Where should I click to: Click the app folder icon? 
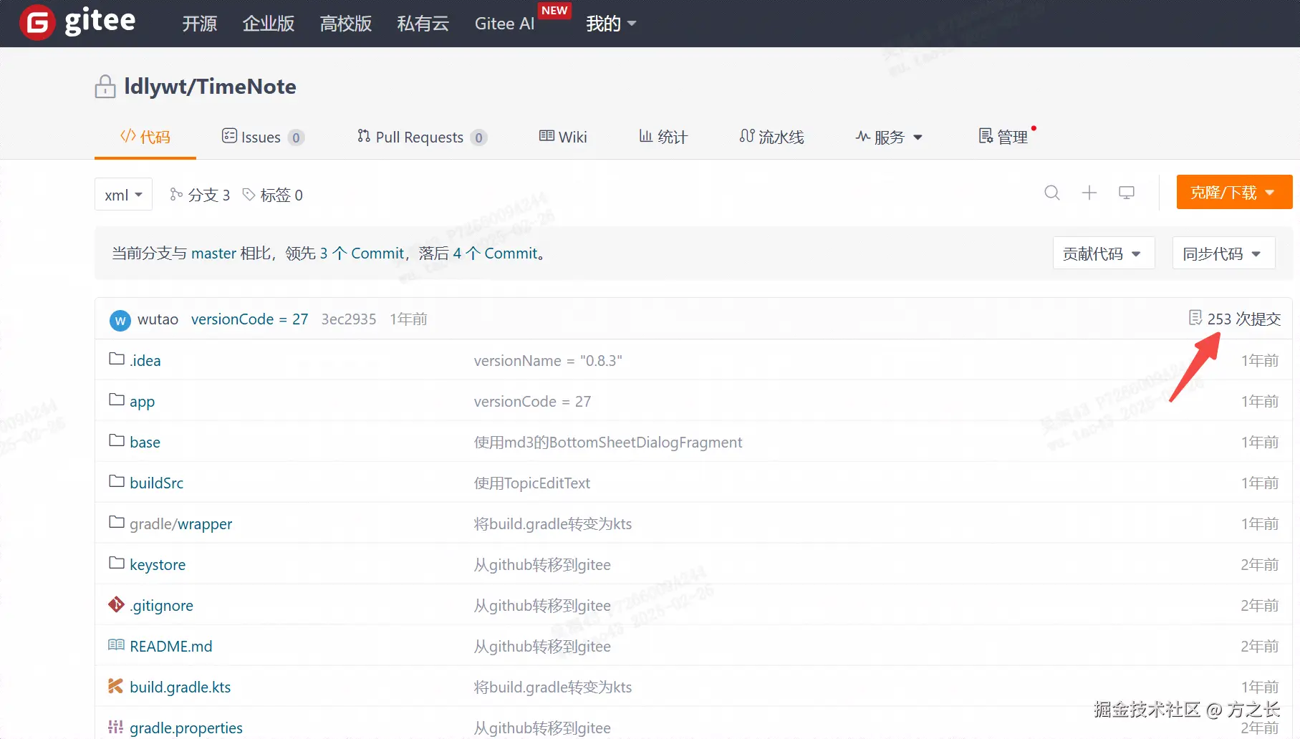[117, 400]
